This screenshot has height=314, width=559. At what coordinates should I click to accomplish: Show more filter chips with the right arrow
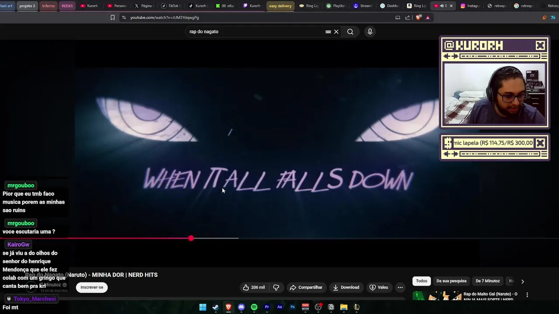[x=522, y=281]
